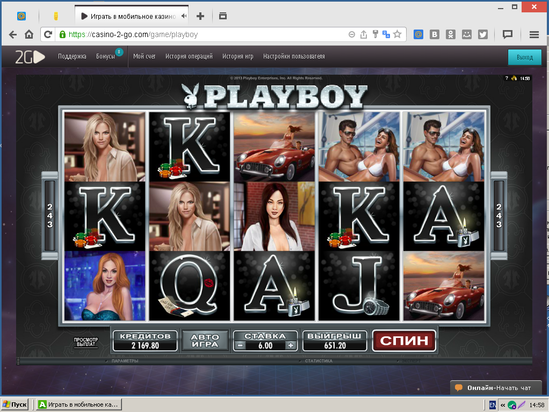View the green lock security info
The width and height of the screenshot is (549, 412).
point(62,34)
